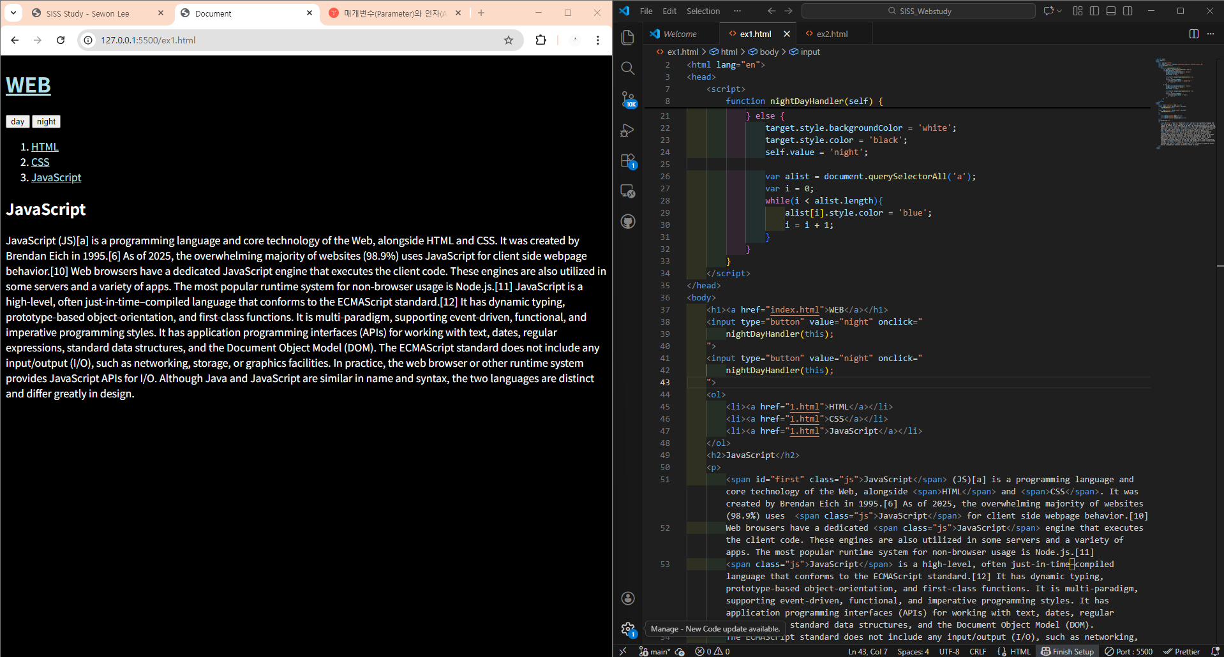Open the Extensions view

628,161
